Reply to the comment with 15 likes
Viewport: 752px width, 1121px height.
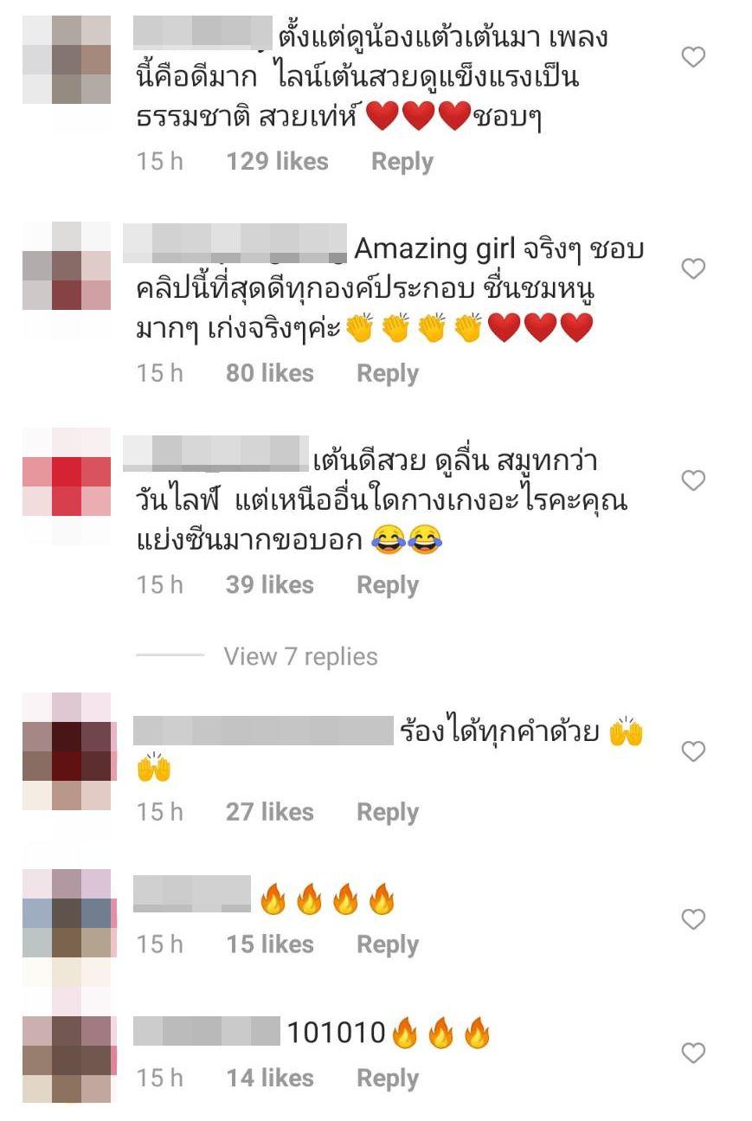pyautogui.click(x=388, y=944)
